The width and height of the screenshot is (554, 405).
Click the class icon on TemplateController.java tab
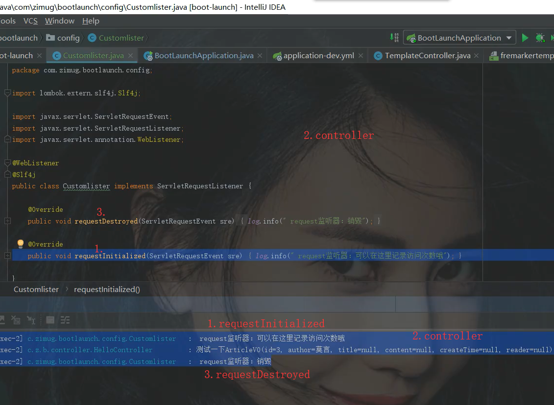(378, 56)
